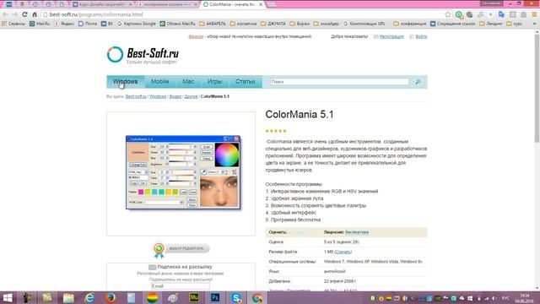This screenshot has width=540, height=304.
Task: Open Chrome from the taskbar
Action: 257,298
